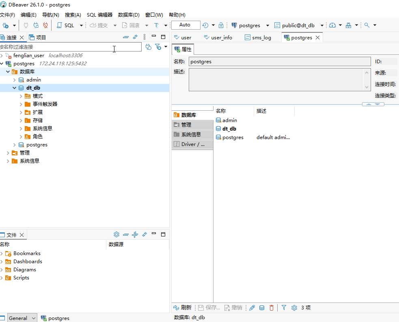Click the 刷新 refresh button
This screenshot has width=399, height=322.
pos(182,308)
